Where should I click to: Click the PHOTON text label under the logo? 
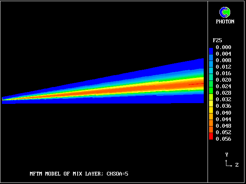pos(225,22)
